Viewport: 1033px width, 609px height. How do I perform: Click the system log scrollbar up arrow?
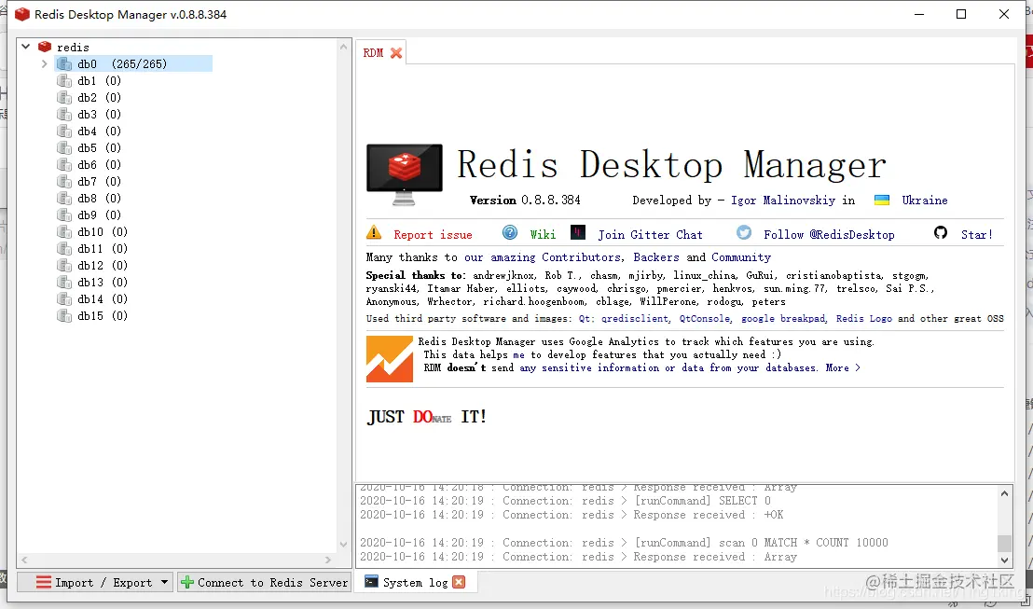click(1005, 493)
